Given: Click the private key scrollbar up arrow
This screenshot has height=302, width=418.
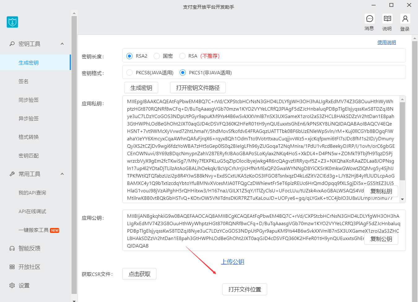Looking at the screenshot, I should click(403, 99).
